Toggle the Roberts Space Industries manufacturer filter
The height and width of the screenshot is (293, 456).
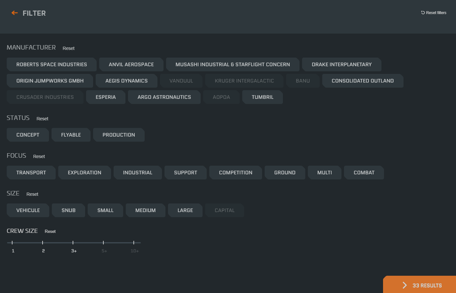(x=52, y=65)
